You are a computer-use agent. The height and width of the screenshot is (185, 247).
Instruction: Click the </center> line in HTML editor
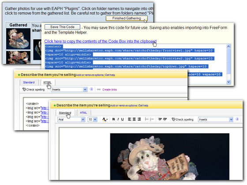click(x=33, y=126)
